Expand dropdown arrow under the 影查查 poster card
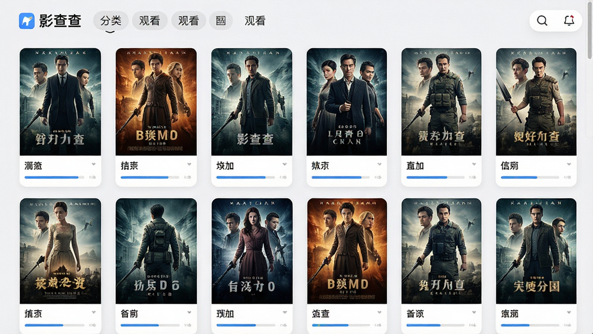 pos(285,164)
